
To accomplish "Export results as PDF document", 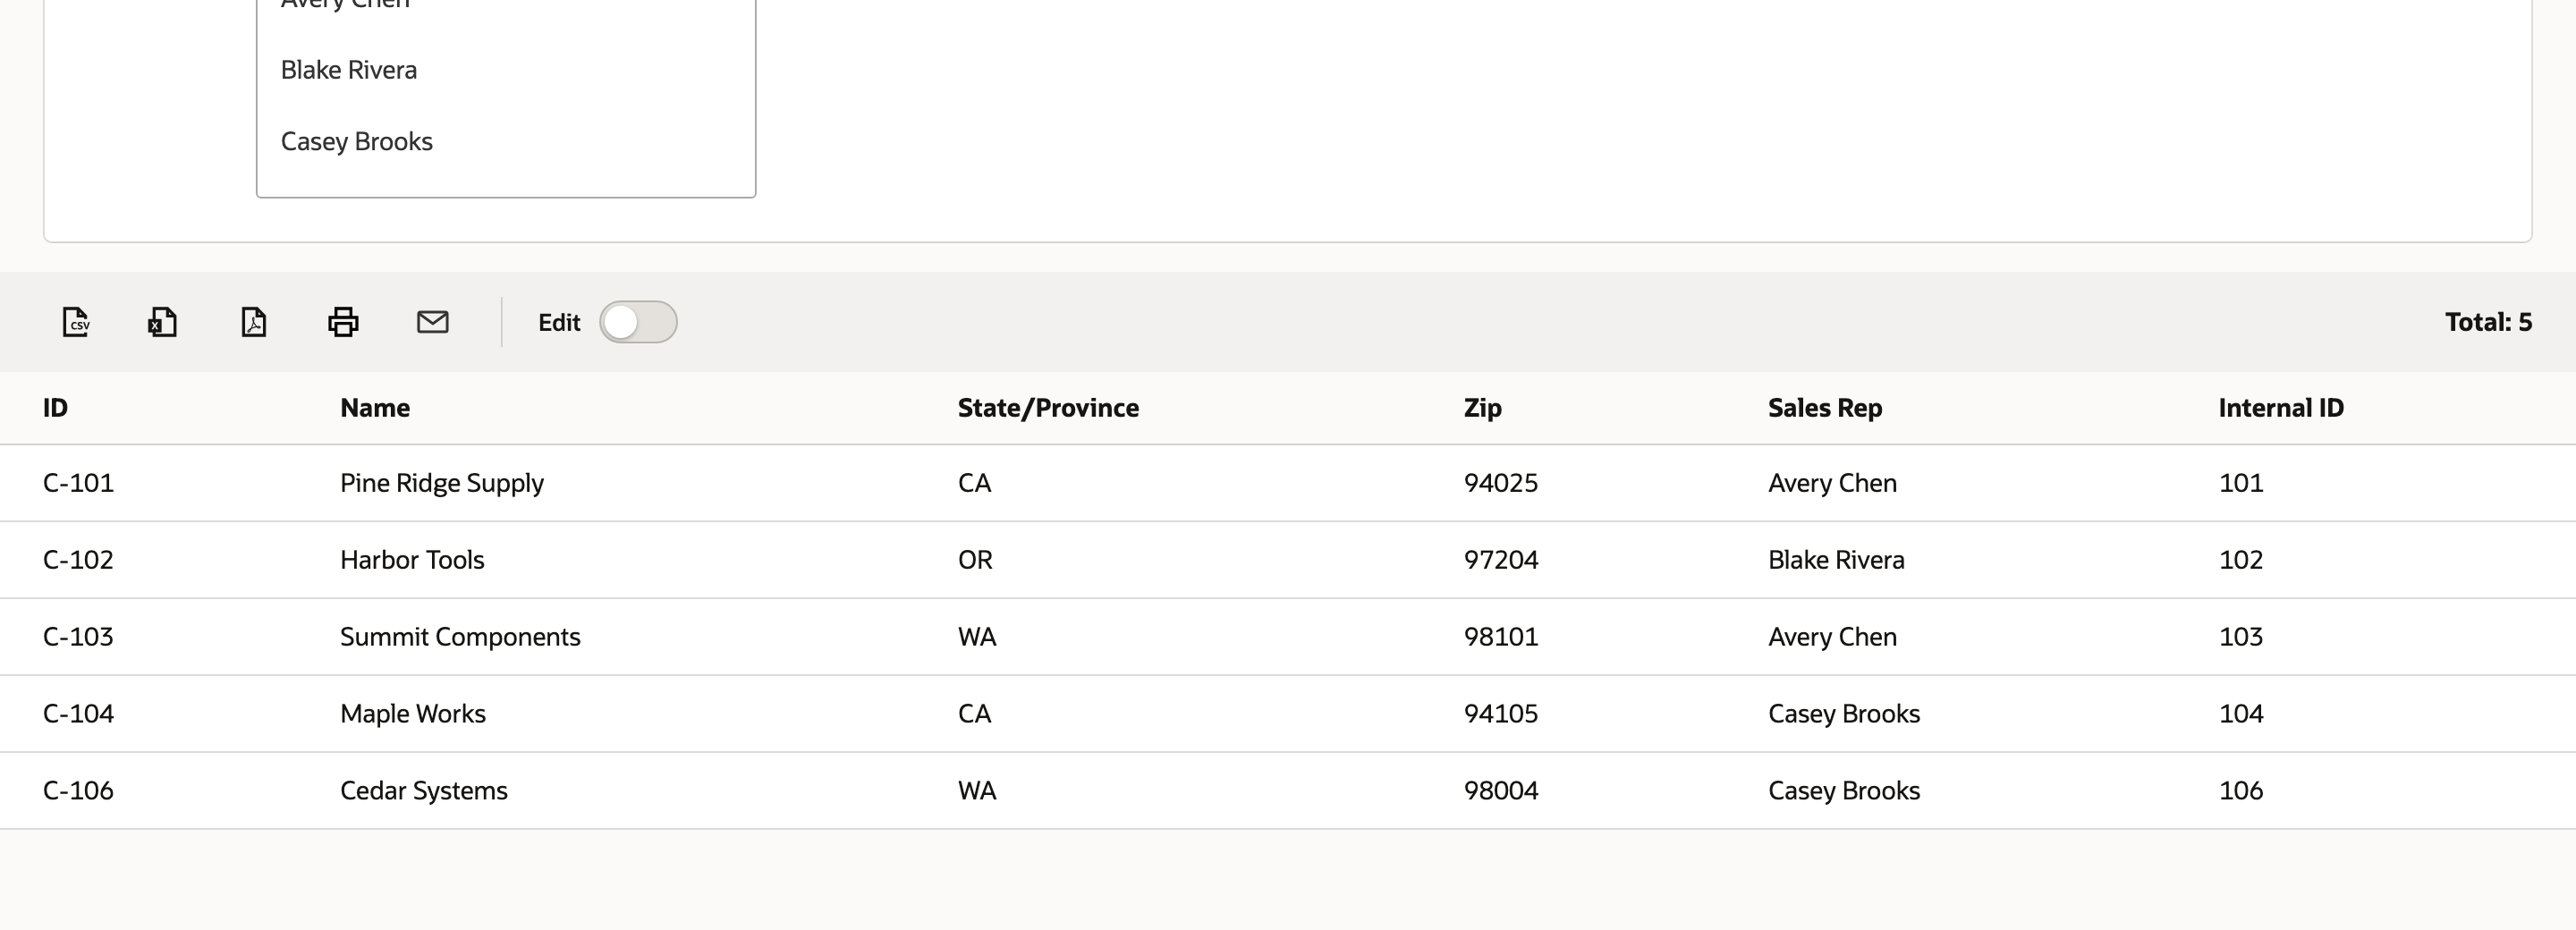I will pyautogui.click(x=254, y=322).
